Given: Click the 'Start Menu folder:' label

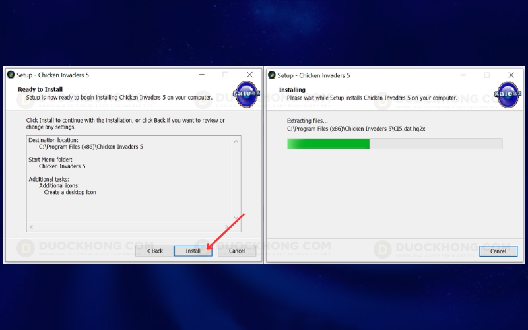Looking at the screenshot, I should point(51,160).
